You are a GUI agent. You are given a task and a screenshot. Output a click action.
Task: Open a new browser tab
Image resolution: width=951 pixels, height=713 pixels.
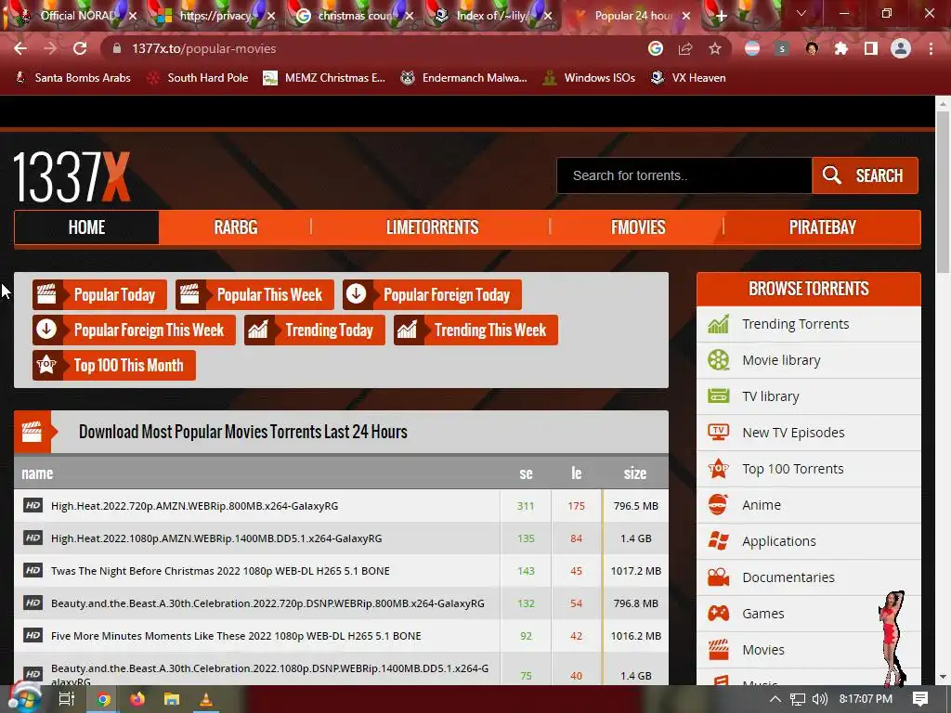tap(721, 17)
